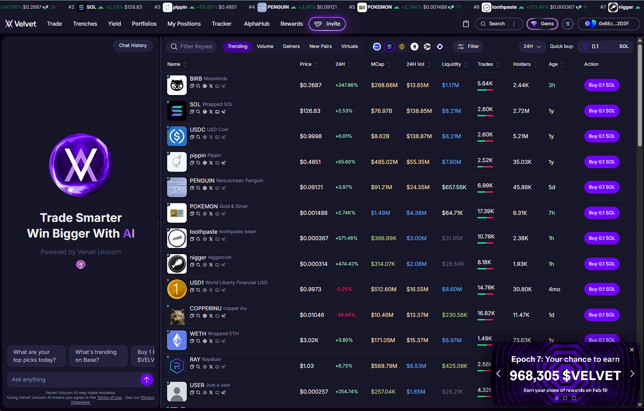Toggle the Base chain filter

coord(377,46)
